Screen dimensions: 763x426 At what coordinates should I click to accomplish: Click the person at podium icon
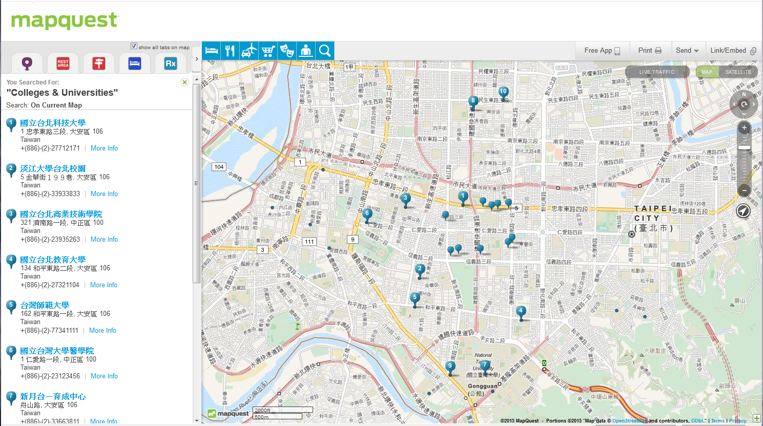(x=306, y=51)
